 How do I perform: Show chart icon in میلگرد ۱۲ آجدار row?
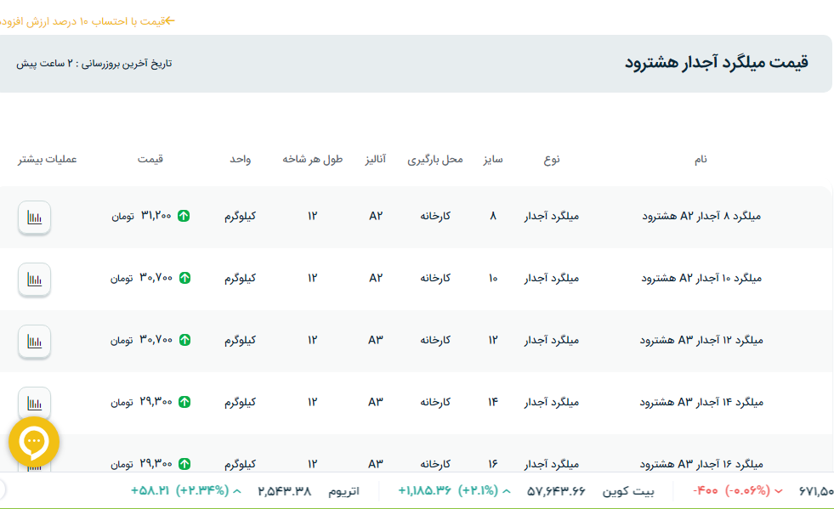(x=35, y=341)
